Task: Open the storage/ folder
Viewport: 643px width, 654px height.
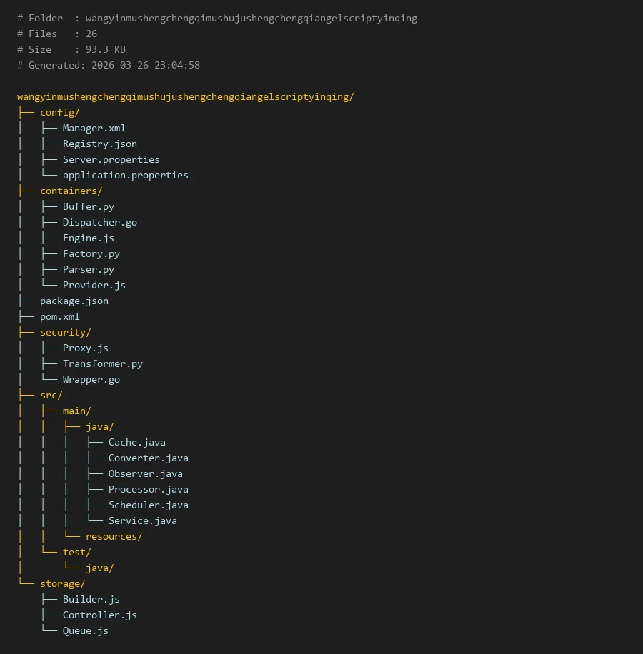Action: pyautogui.click(x=62, y=583)
